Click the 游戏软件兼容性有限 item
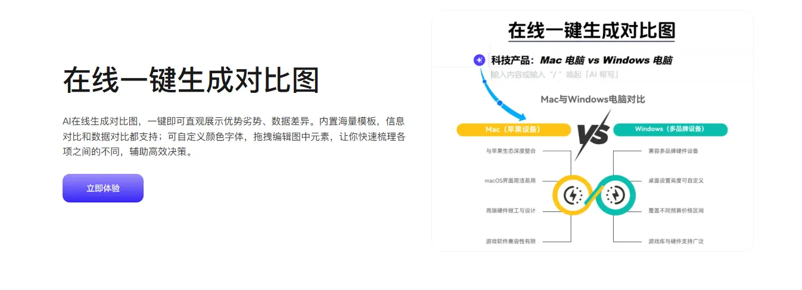The image size is (802, 290). coord(511,241)
